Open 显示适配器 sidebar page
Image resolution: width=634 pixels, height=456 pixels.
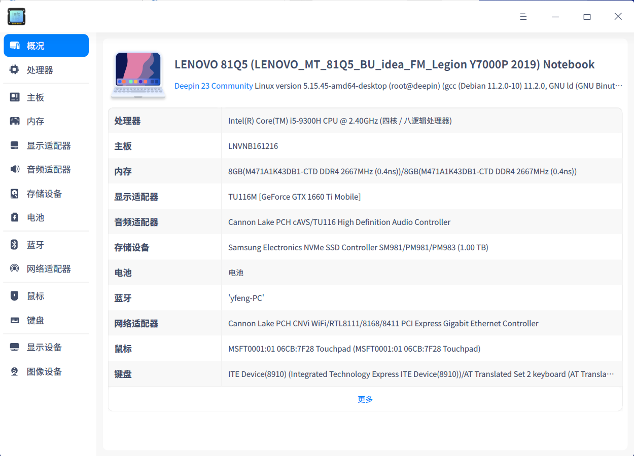(46, 145)
